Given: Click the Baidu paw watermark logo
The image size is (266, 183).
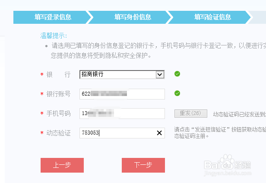Looking at the screenshot, I should click(227, 162).
